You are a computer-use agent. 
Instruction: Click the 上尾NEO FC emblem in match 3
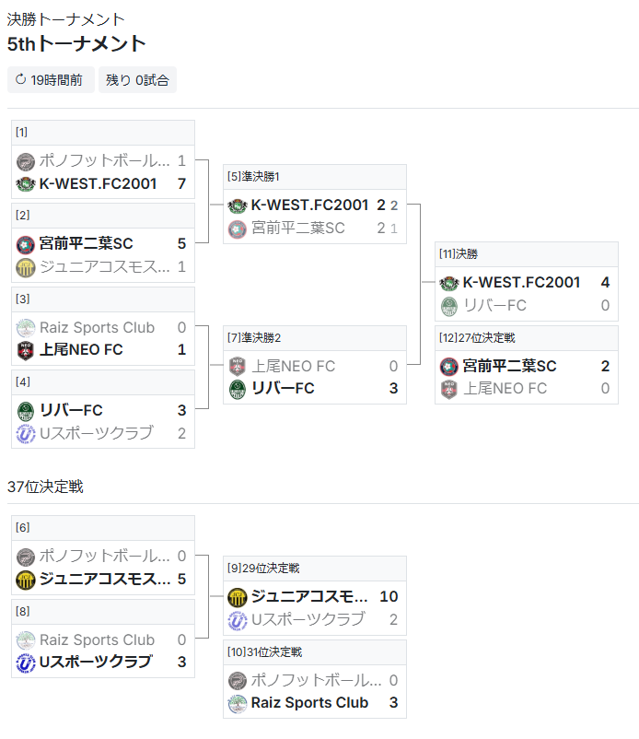coord(26,351)
